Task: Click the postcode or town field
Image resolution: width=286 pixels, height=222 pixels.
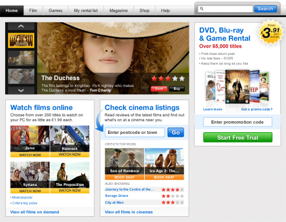Action: point(134,132)
